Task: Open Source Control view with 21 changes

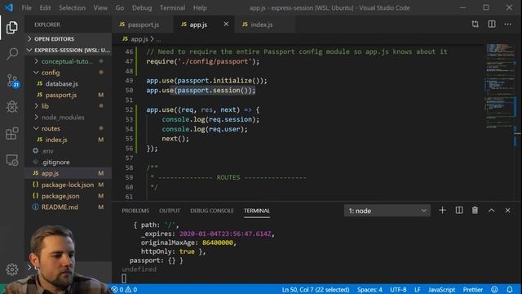Action: (13, 81)
